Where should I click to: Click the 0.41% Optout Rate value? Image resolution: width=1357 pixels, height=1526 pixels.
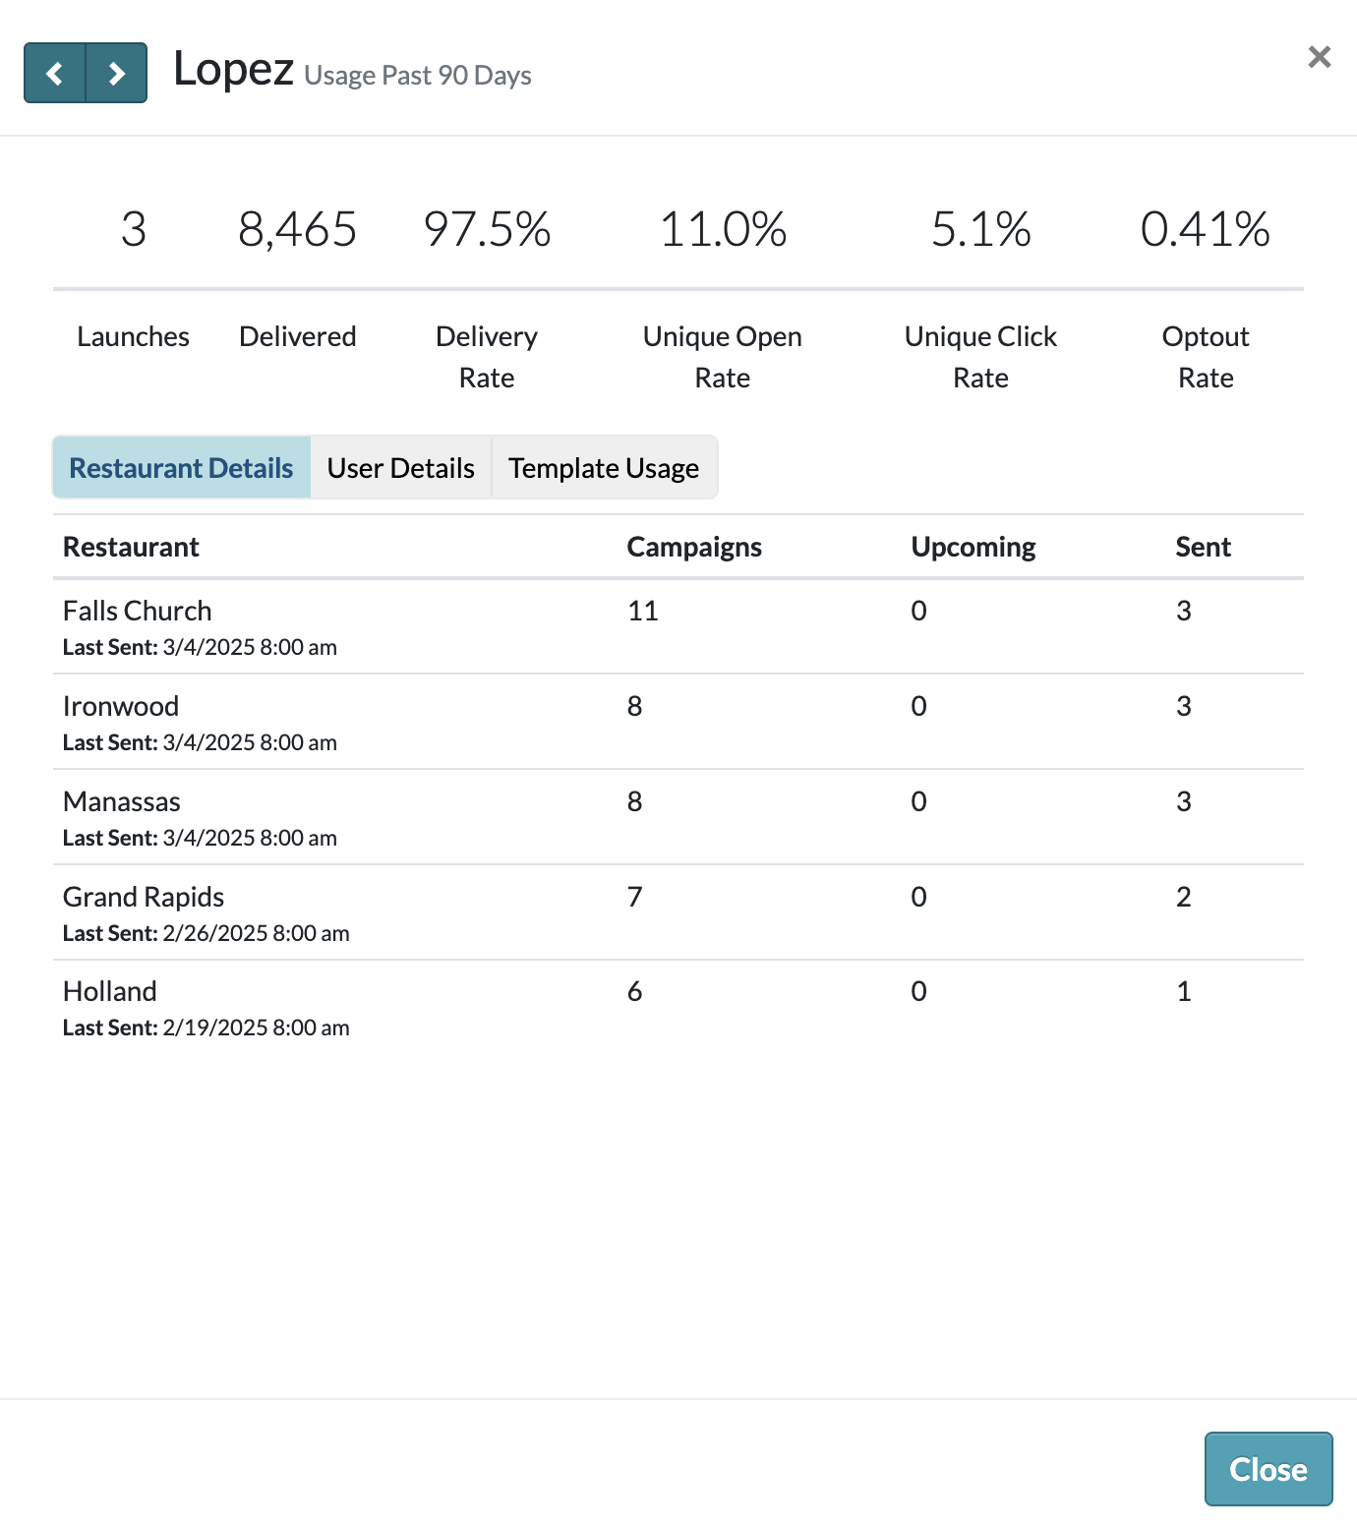pyautogui.click(x=1206, y=229)
